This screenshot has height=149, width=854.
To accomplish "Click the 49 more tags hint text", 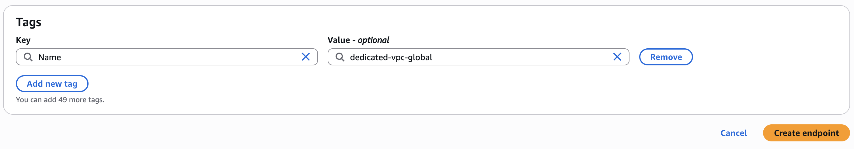I will point(60,100).
